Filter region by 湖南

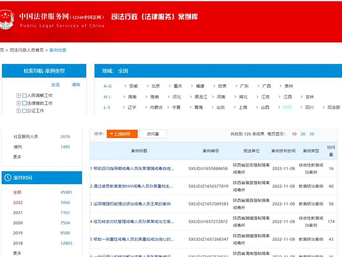click(x=132, y=97)
